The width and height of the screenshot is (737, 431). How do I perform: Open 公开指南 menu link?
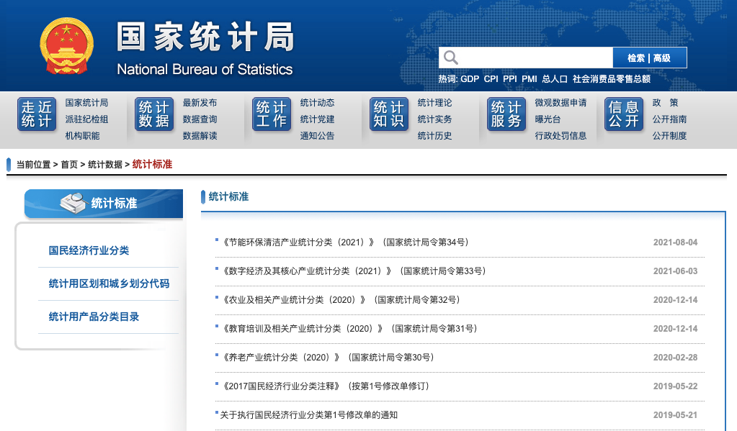pyautogui.click(x=670, y=119)
